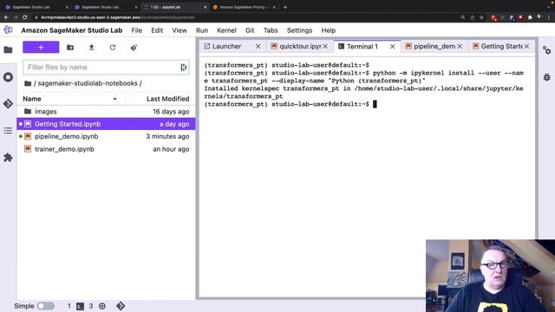Open the Extension Manager puzzle icon
Screen dimensions: 555x312
(8, 158)
